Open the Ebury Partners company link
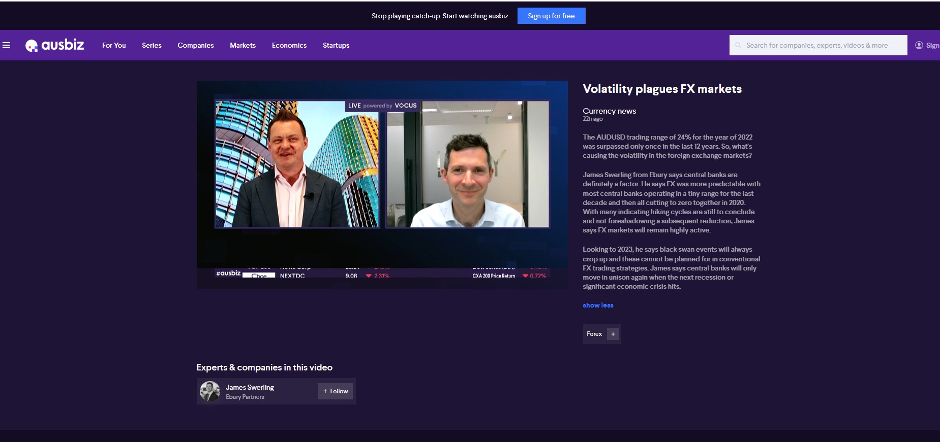This screenshot has width=940, height=442. 245,397
